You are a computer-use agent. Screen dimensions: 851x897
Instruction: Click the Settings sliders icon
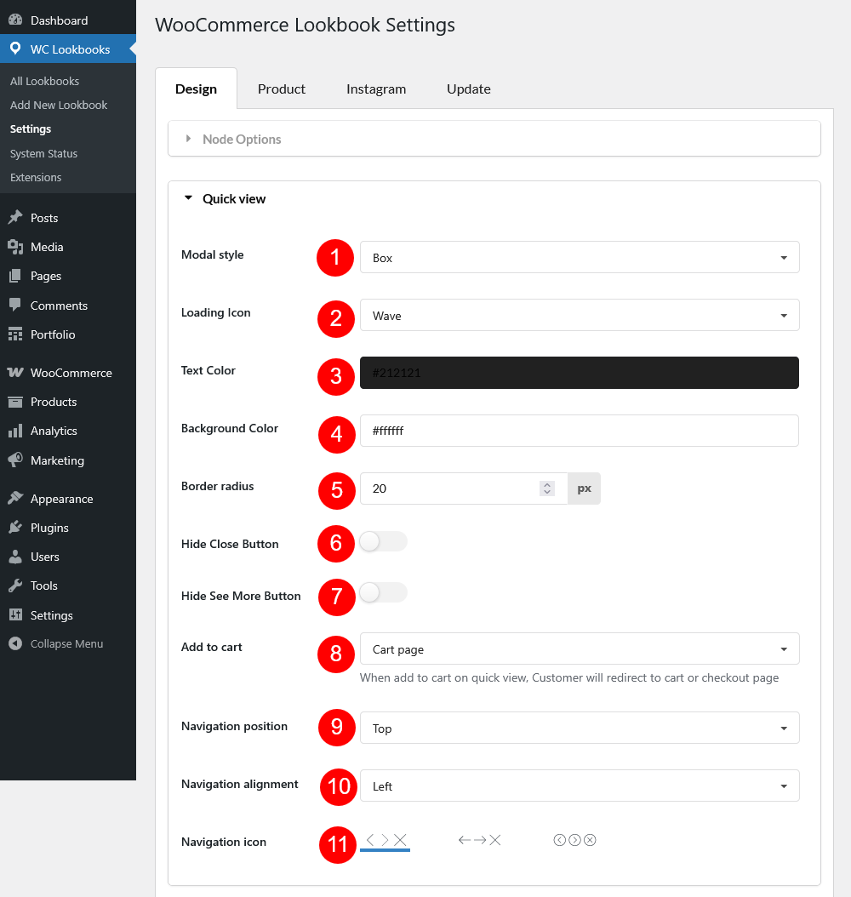[15, 615]
